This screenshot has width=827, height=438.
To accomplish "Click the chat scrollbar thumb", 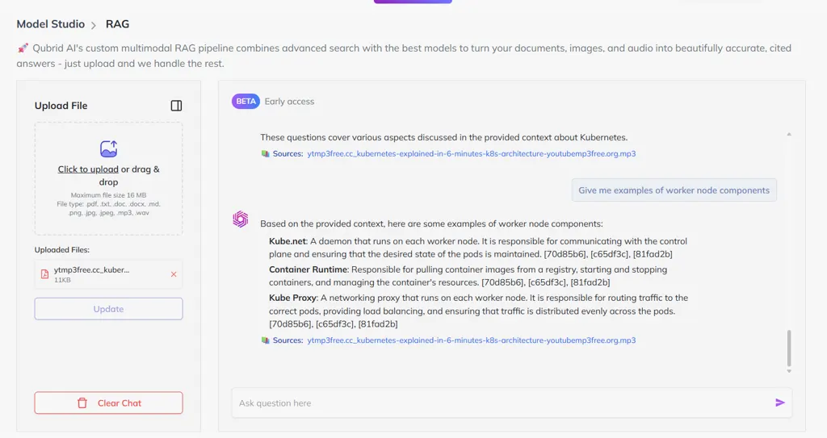I will coord(789,348).
